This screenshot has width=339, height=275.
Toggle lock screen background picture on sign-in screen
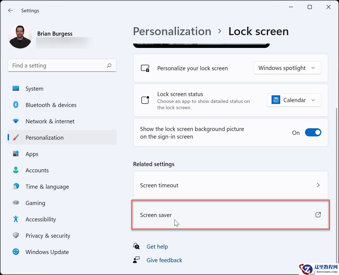click(x=313, y=132)
